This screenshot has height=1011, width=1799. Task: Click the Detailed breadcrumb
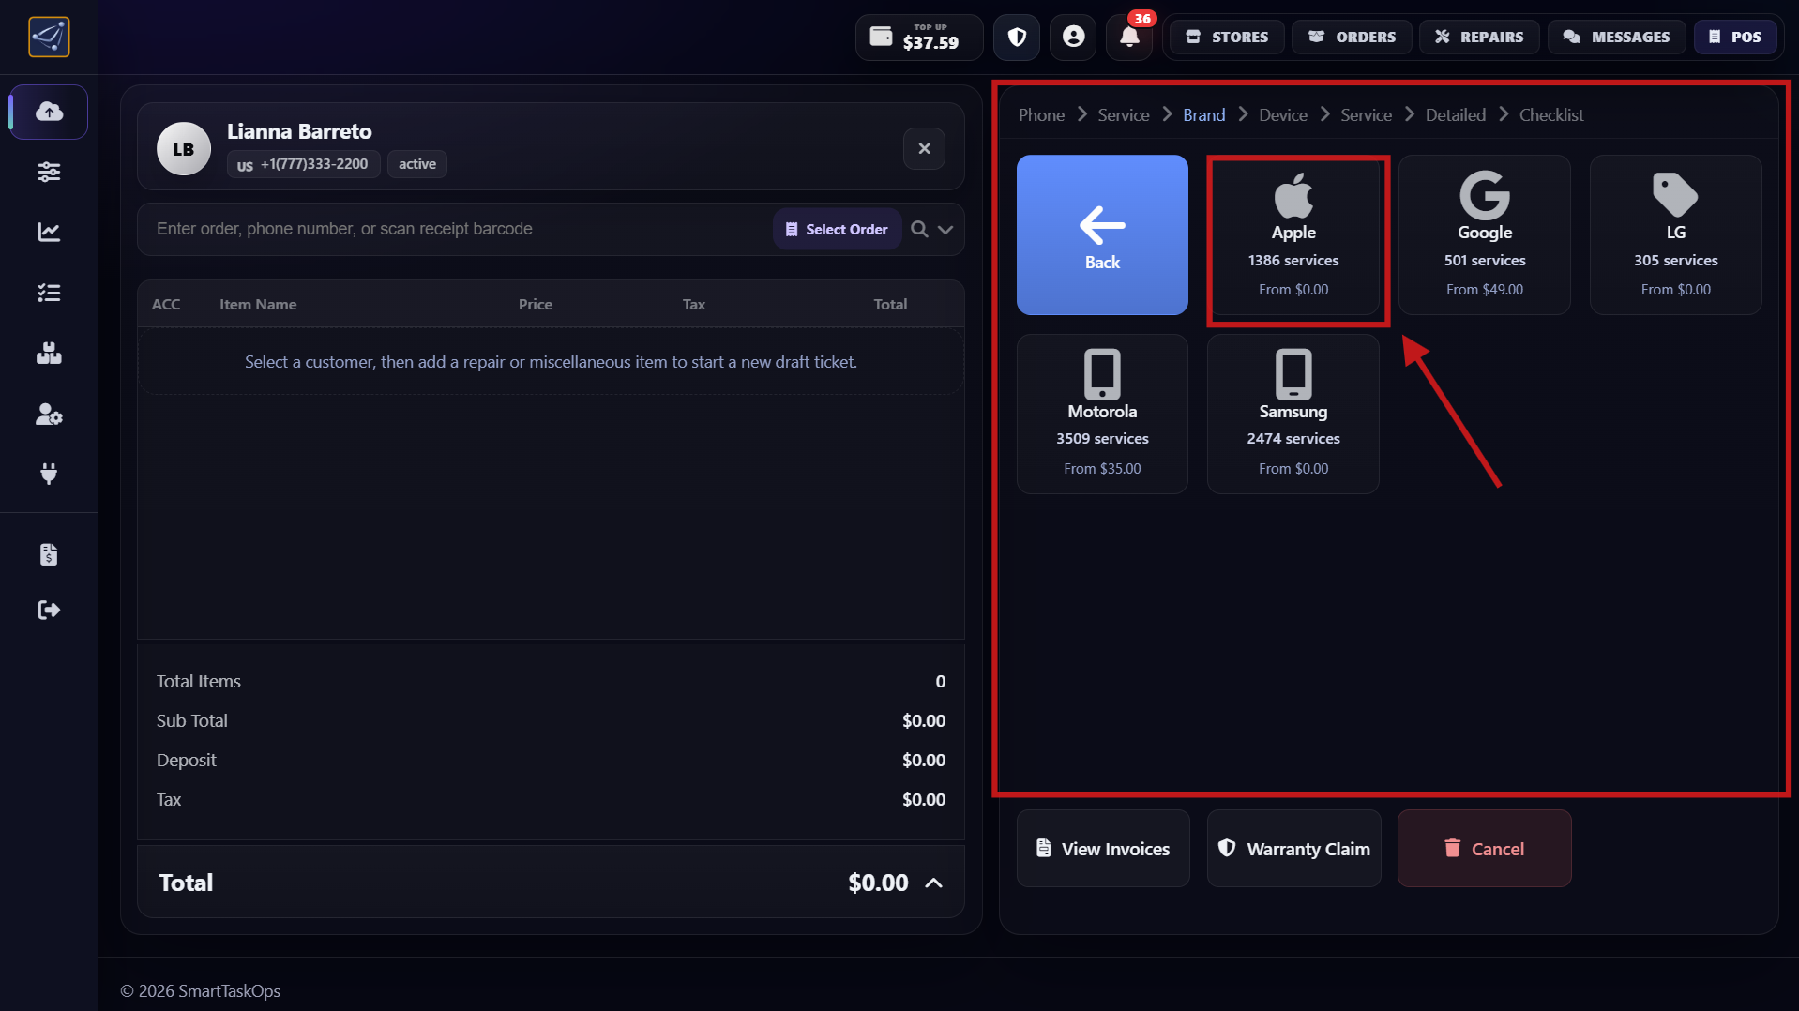point(1455,114)
